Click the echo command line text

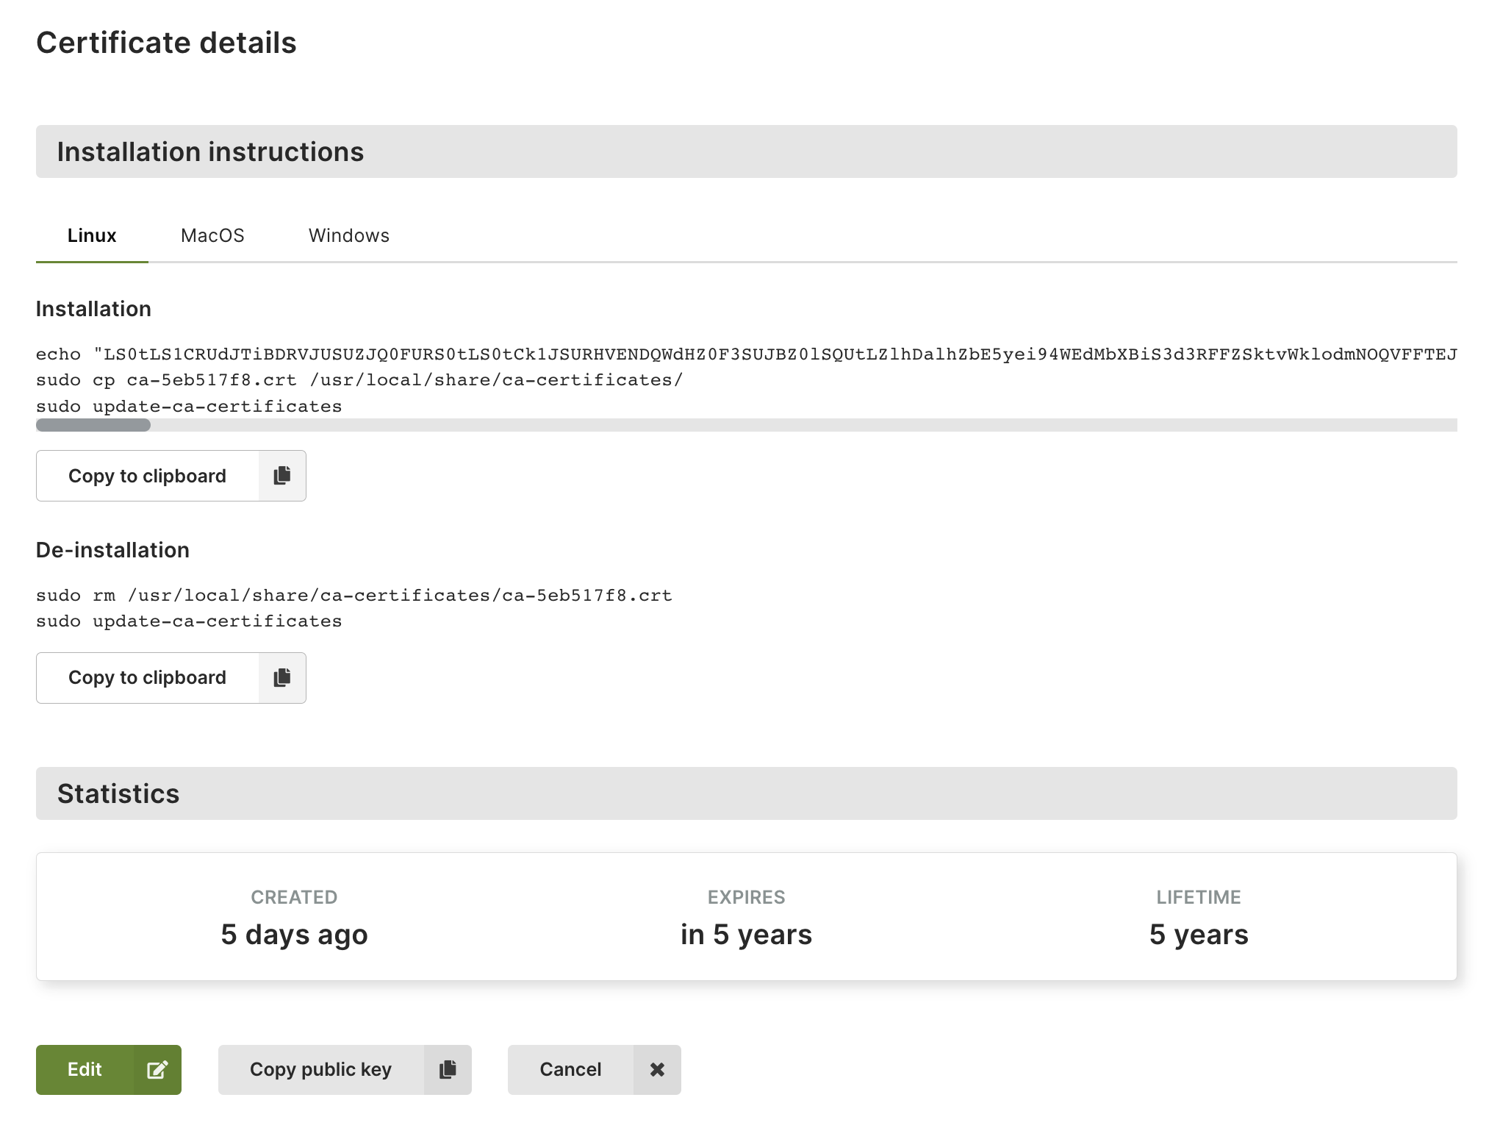tap(747, 354)
